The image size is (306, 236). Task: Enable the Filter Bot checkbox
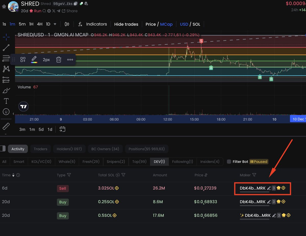(x=229, y=162)
